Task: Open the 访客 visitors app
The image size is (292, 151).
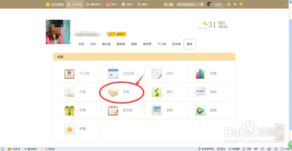Action: [x=113, y=92]
